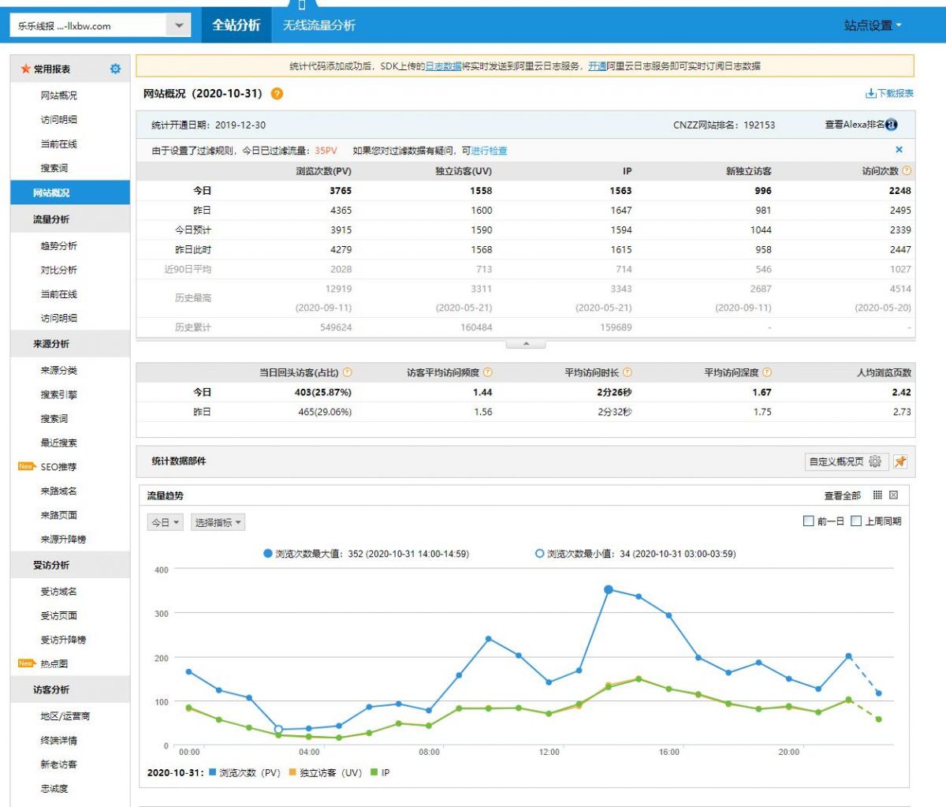The width and height of the screenshot is (946, 807).
Task: Expand the 今日 date dropdown
Action: [x=166, y=522]
